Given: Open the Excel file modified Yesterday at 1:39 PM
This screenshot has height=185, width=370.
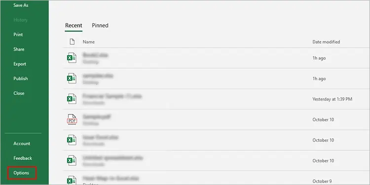Looking at the screenshot, I should 217,99.
